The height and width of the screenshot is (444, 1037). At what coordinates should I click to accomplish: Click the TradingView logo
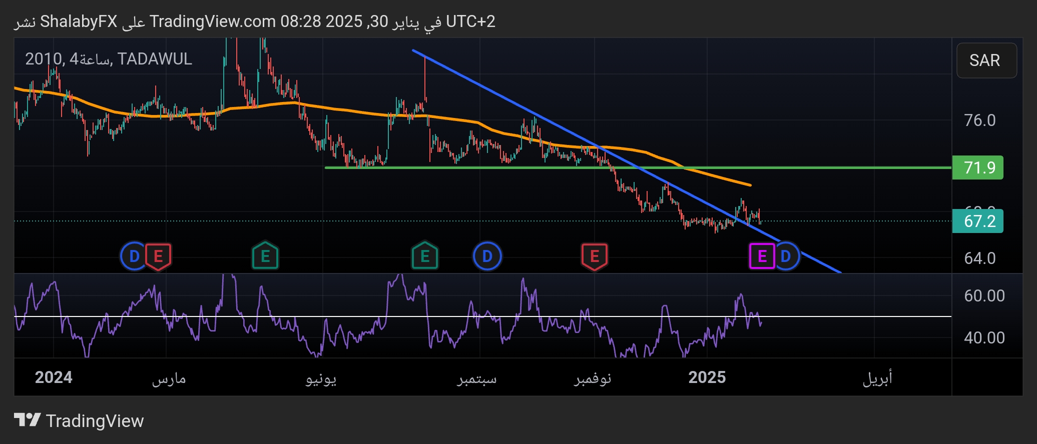[x=79, y=420]
